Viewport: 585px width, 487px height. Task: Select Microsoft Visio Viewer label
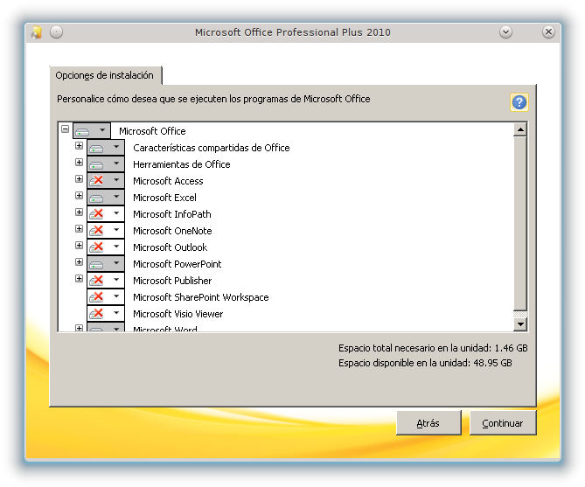tap(178, 314)
